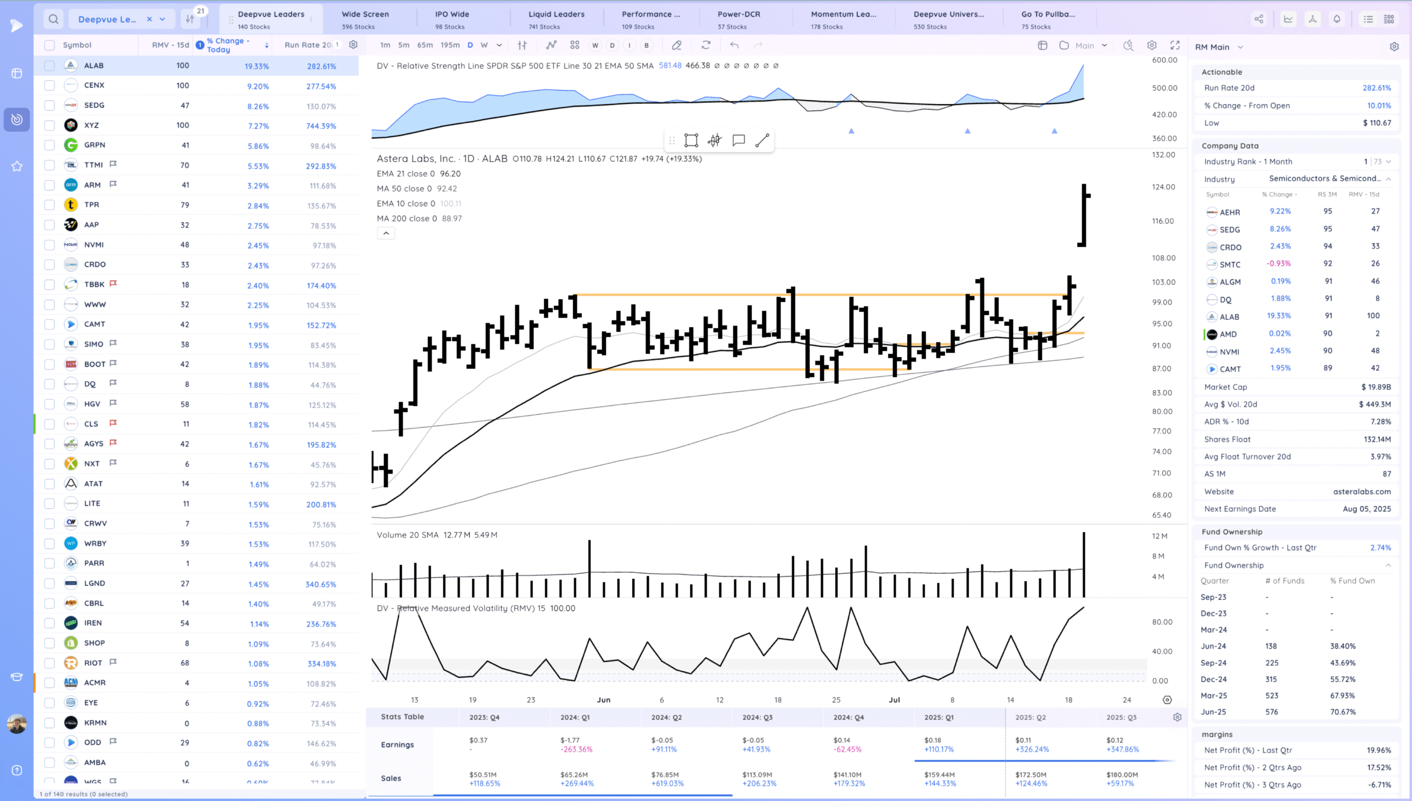Open the indicators icon in the chart toolbar
This screenshot has height=801, width=1412.
click(x=551, y=45)
